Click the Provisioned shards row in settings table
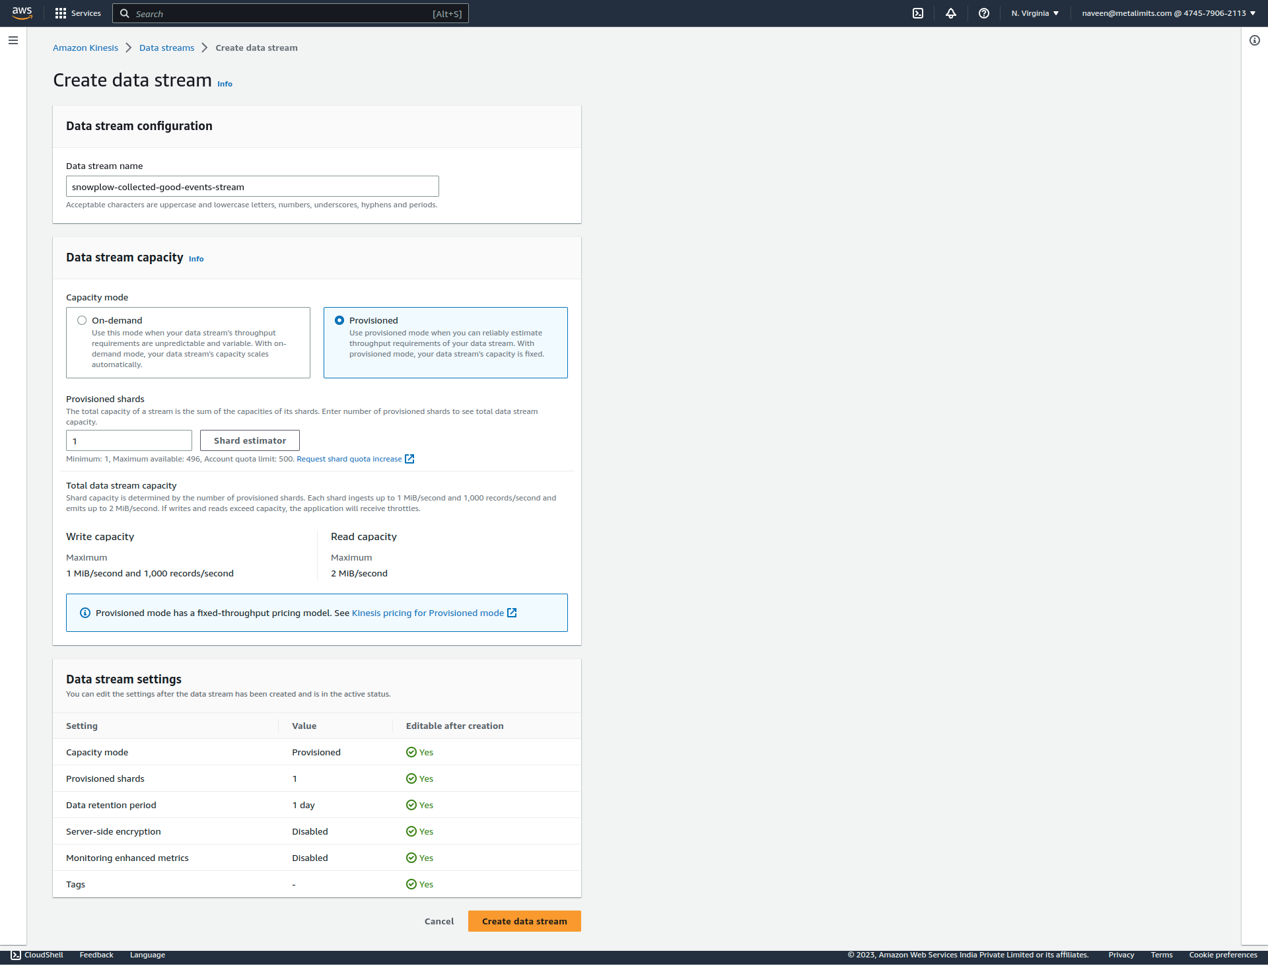The image size is (1268, 966). point(317,778)
